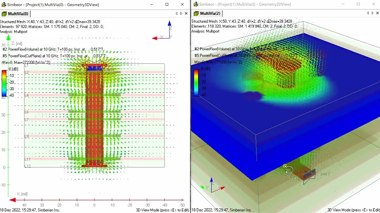
Task: Maximize the MultiVia(0) Simbeor window
Action: coord(167,4)
